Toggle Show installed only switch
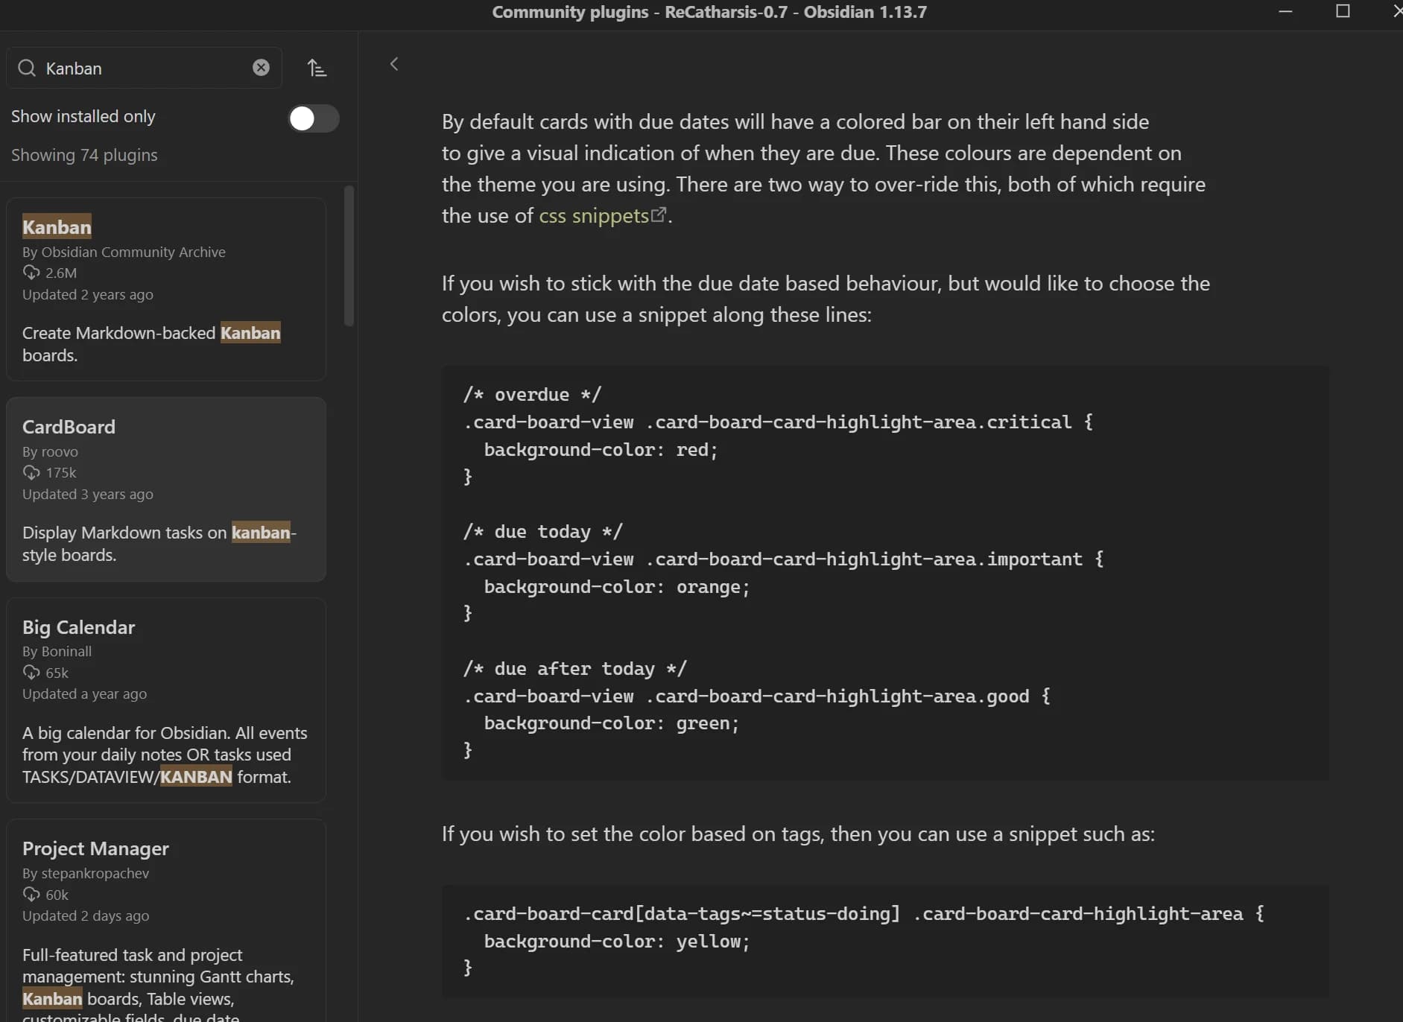Image resolution: width=1403 pixels, height=1022 pixels. point(314,118)
